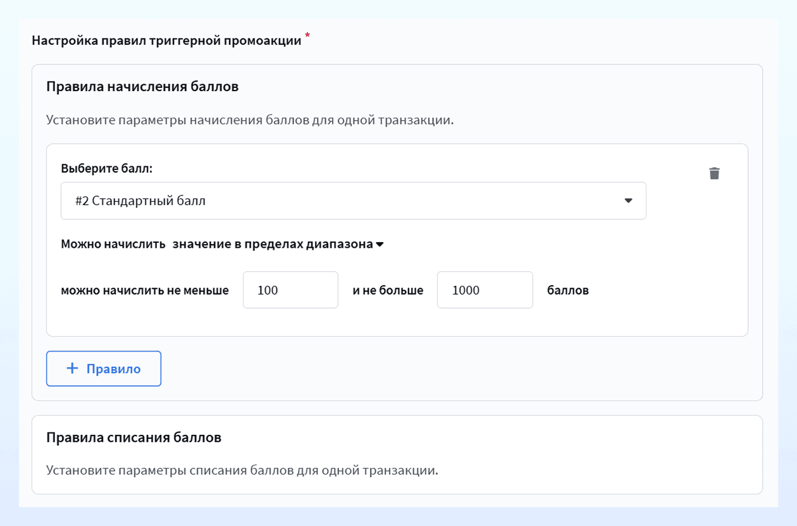Click 'можно начислить не меньше' label
Viewport: 797px width, 526px height.
(145, 291)
